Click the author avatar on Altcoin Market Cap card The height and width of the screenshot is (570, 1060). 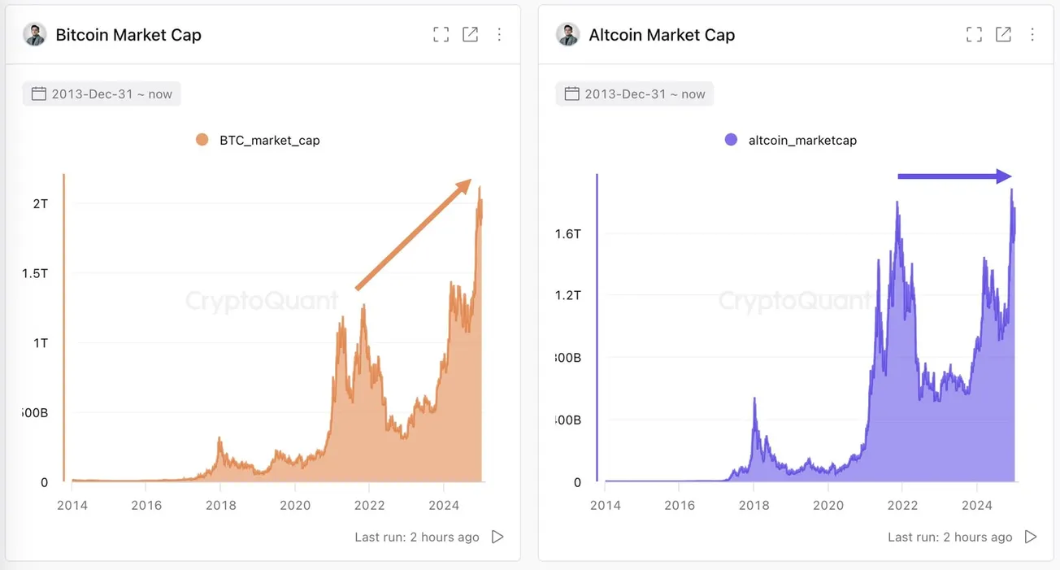point(567,34)
